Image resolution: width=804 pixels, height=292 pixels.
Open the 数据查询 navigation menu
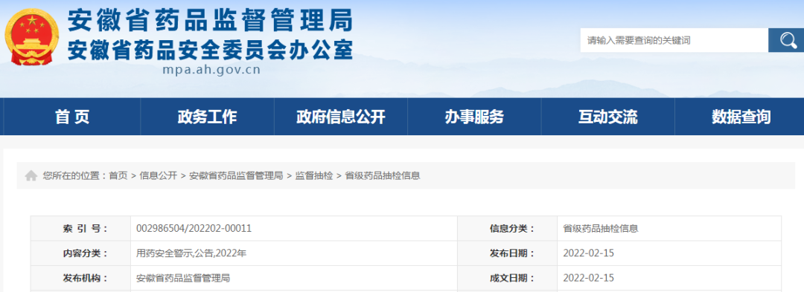pyautogui.click(x=741, y=117)
